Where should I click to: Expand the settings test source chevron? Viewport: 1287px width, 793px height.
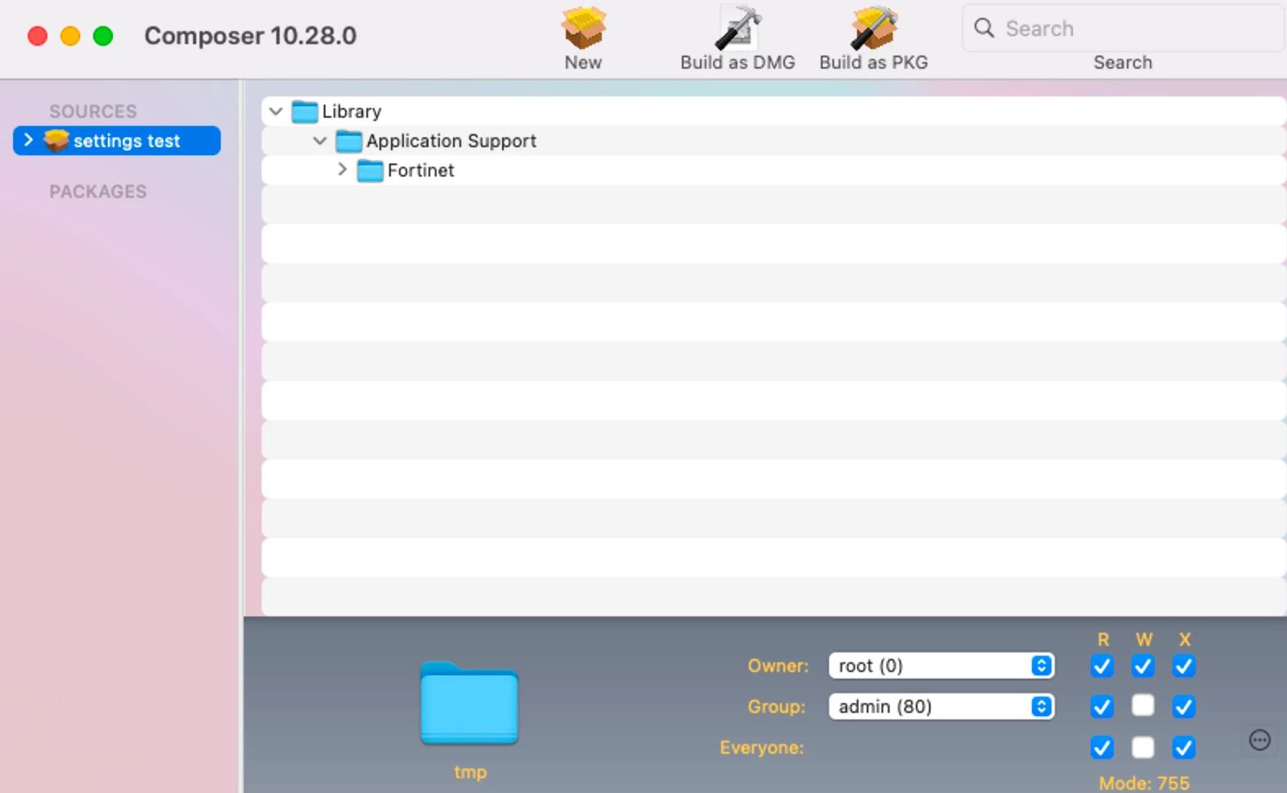tap(29, 140)
